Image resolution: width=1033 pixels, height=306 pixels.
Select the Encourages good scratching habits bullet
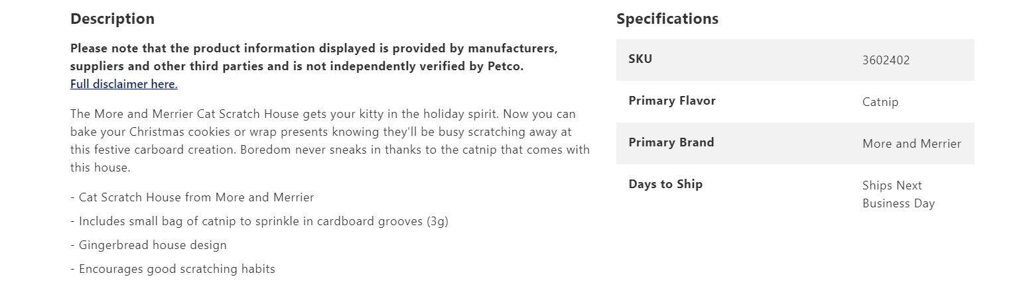point(172,269)
